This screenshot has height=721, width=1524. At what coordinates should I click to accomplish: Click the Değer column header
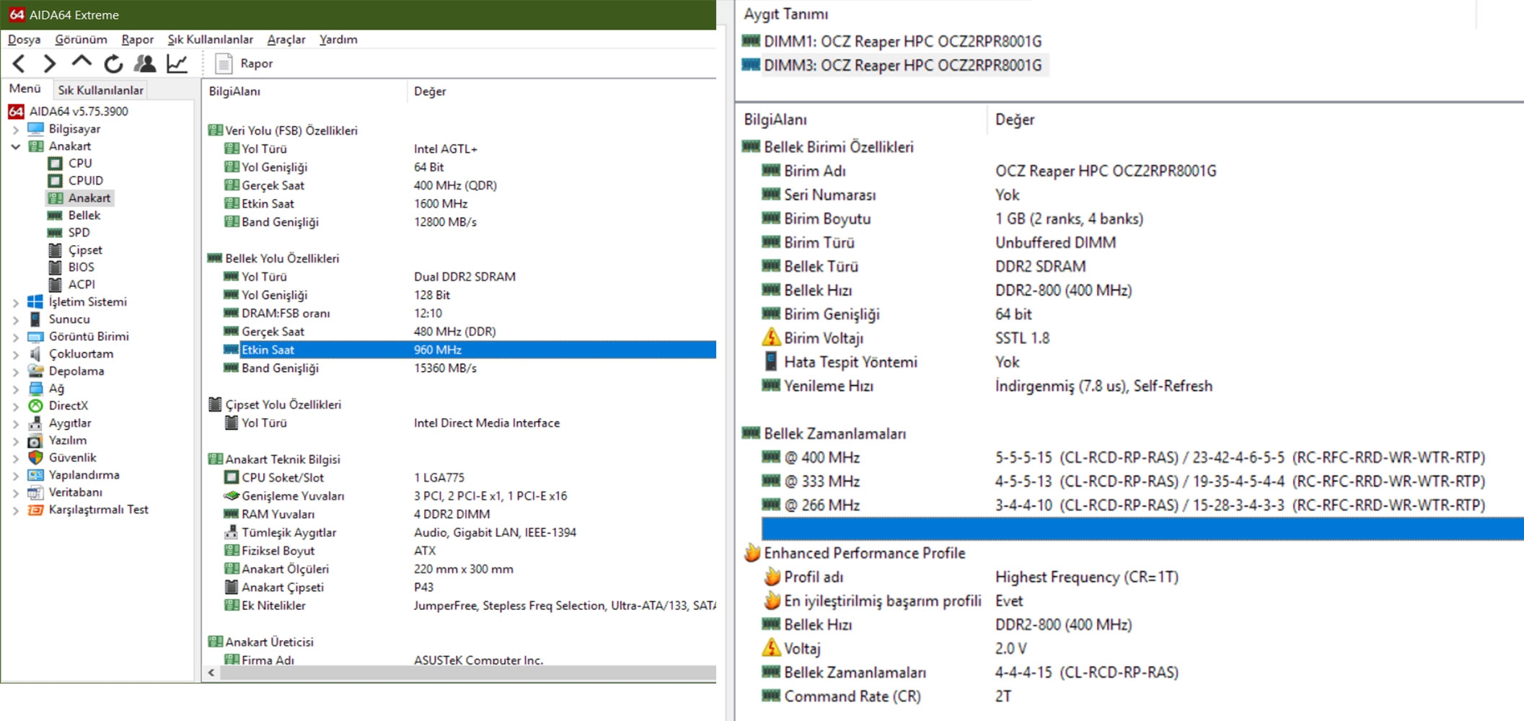tap(430, 92)
